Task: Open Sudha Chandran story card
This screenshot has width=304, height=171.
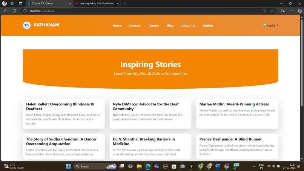Action: click(64, 146)
